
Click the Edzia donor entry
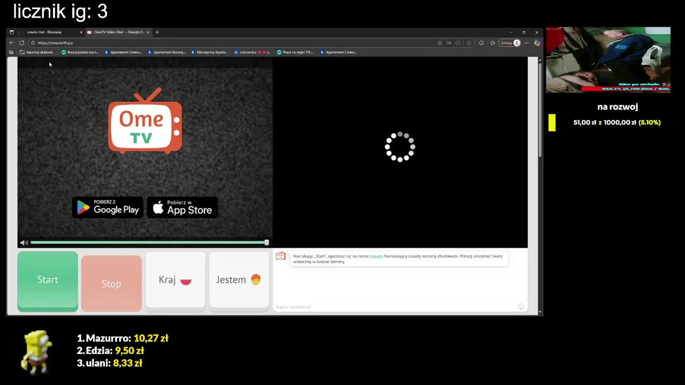tap(110, 351)
